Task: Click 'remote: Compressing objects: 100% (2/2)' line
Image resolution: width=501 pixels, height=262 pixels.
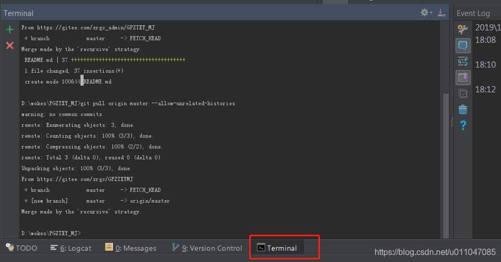Action: pos(92,146)
